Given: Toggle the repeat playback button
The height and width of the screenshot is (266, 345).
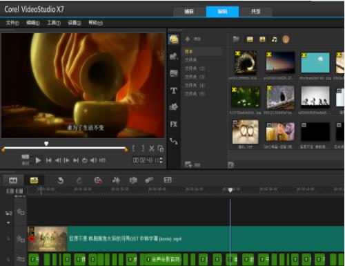Looking at the screenshot, I should coord(85,160).
